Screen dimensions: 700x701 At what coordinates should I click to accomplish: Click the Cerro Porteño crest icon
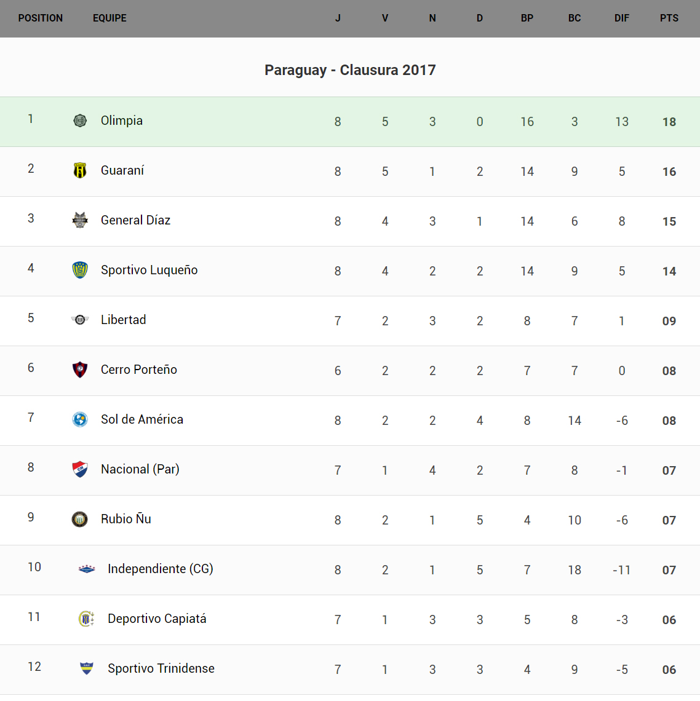(80, 370)
